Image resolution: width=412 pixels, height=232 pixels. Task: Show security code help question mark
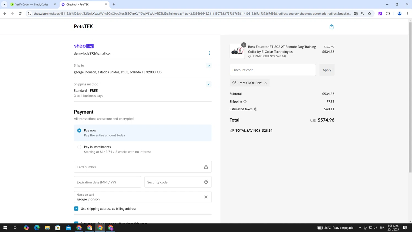pyautogui.click(x=206, y=182)
